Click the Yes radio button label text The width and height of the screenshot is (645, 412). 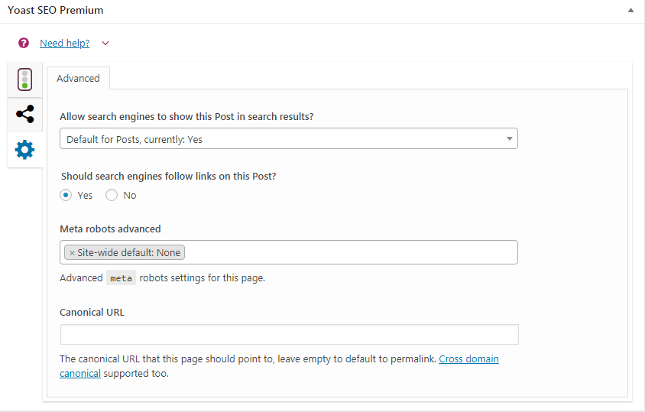point(85,195)
